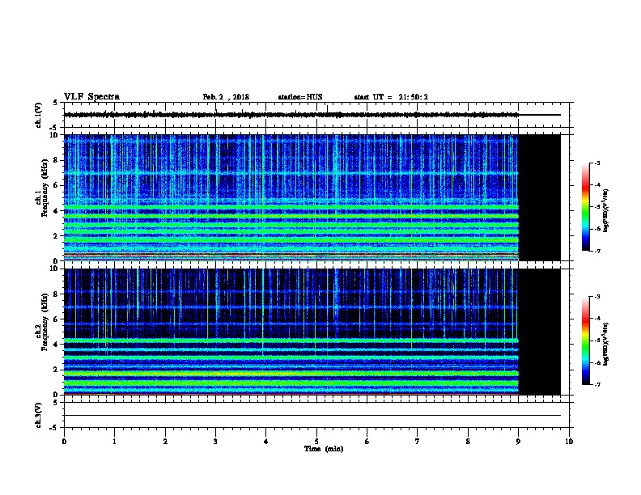Click the ch.1 spectrogram colorbar
Screen dimensions: 641x495
pos(585,207)
